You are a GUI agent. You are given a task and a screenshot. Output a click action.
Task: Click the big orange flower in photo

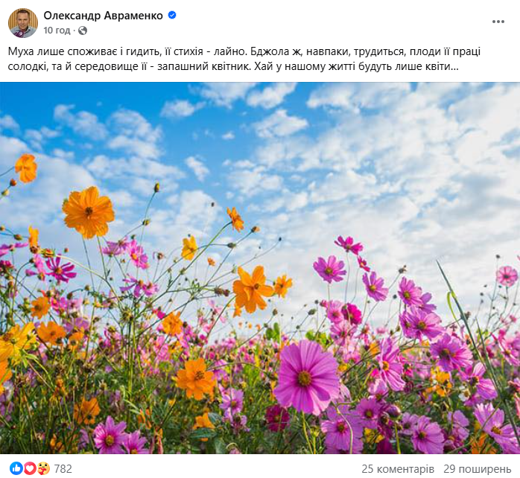(88, 211)
